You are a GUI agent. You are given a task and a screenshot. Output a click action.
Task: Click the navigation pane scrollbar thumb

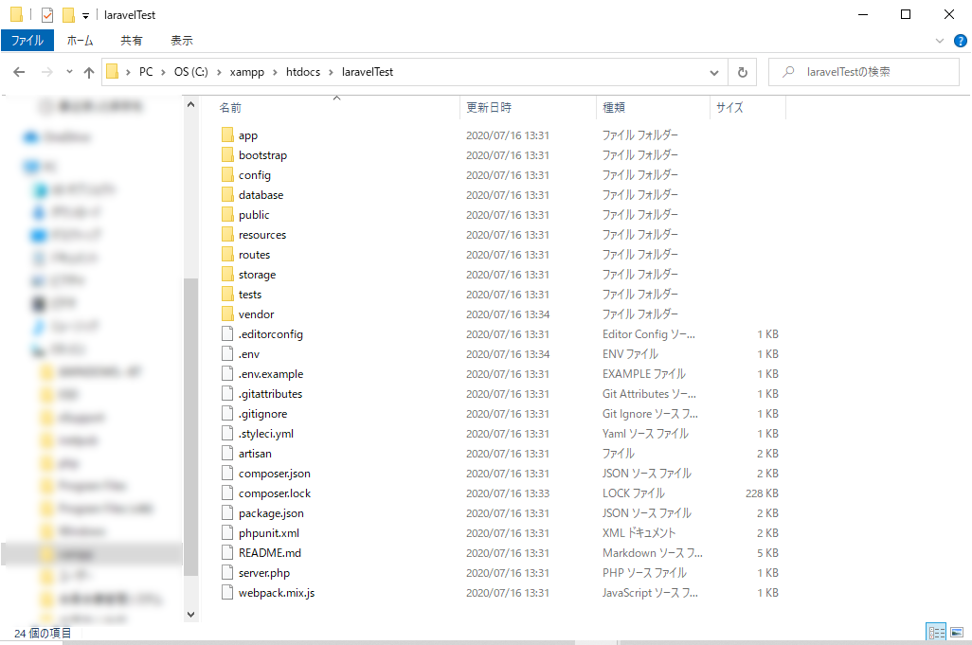click(191, 427)
